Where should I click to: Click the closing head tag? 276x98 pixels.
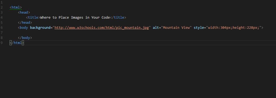click(x=25, y=23)
